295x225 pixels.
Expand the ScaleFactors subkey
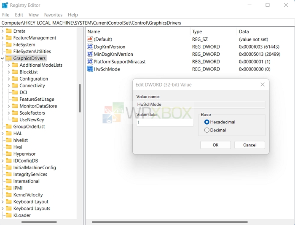(x=9, y=113)
